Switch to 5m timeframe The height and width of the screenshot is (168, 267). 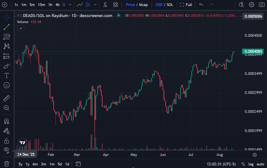[32, 5]
